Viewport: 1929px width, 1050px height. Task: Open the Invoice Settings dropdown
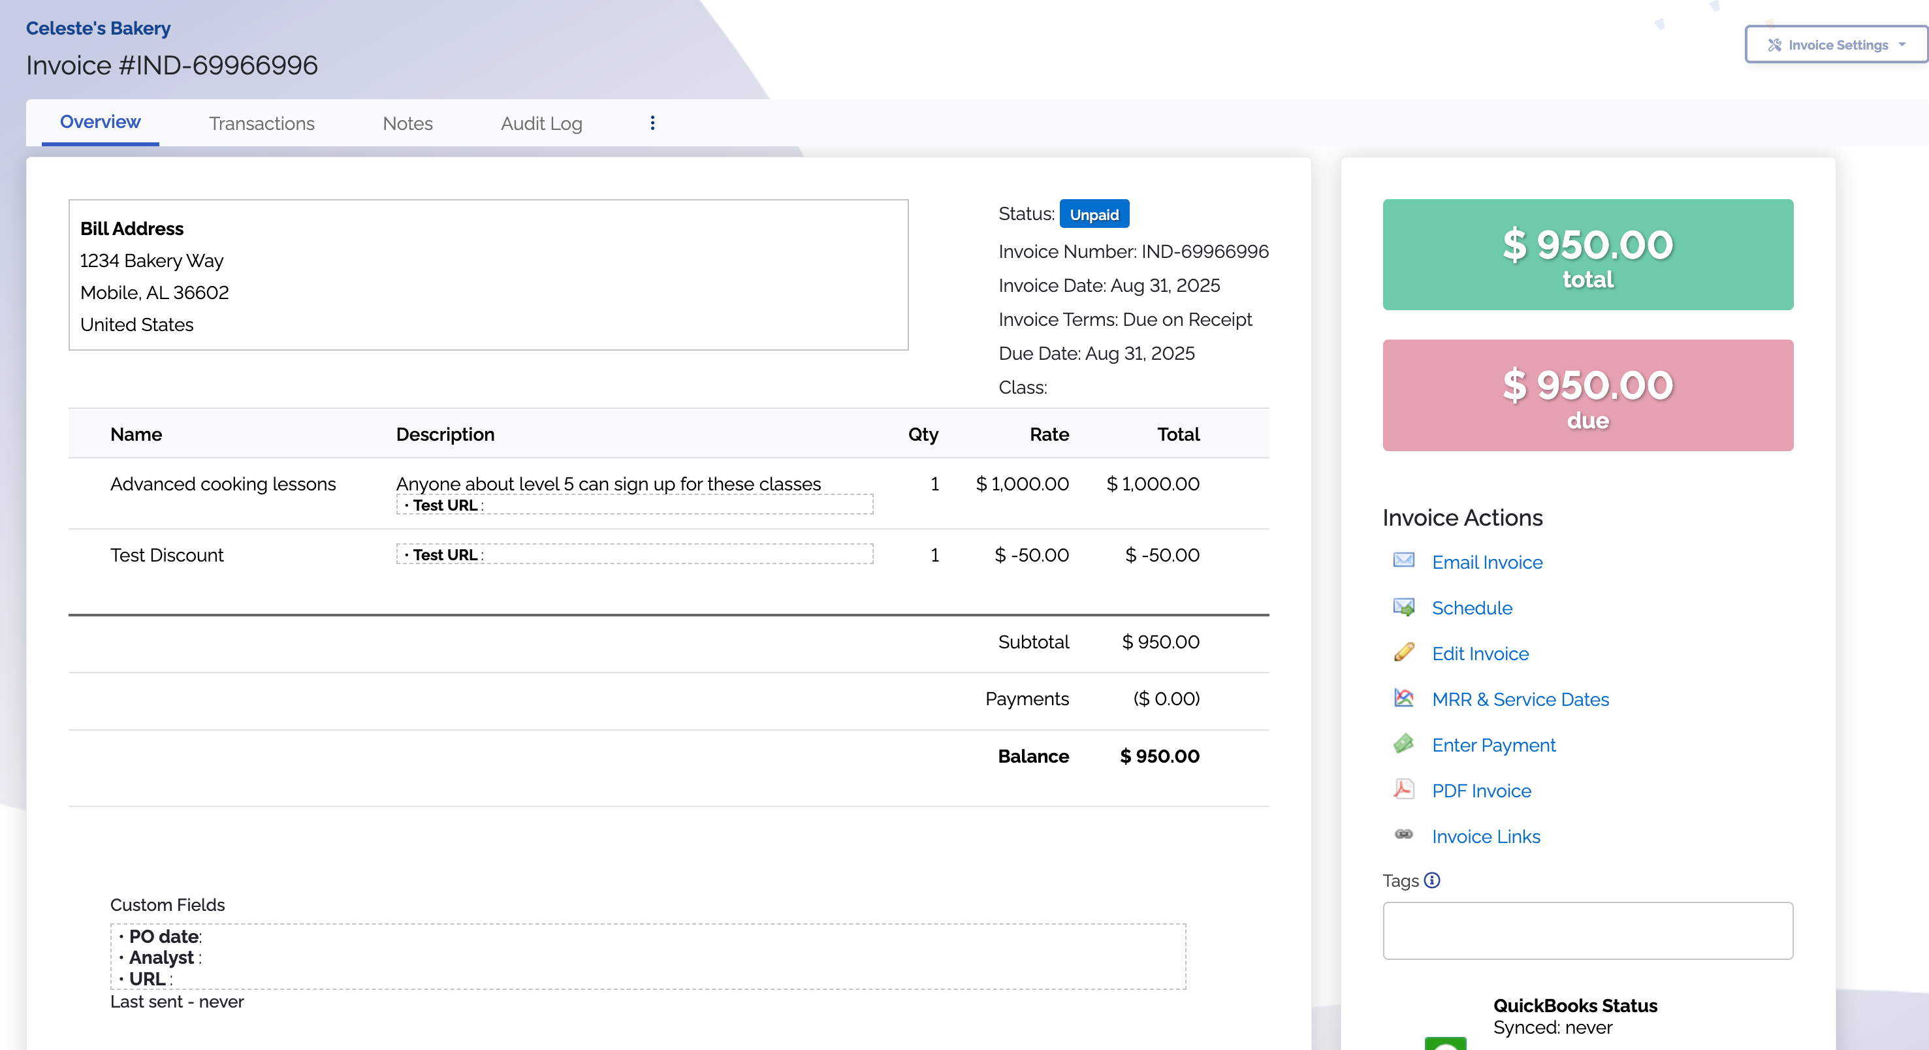1836,45
